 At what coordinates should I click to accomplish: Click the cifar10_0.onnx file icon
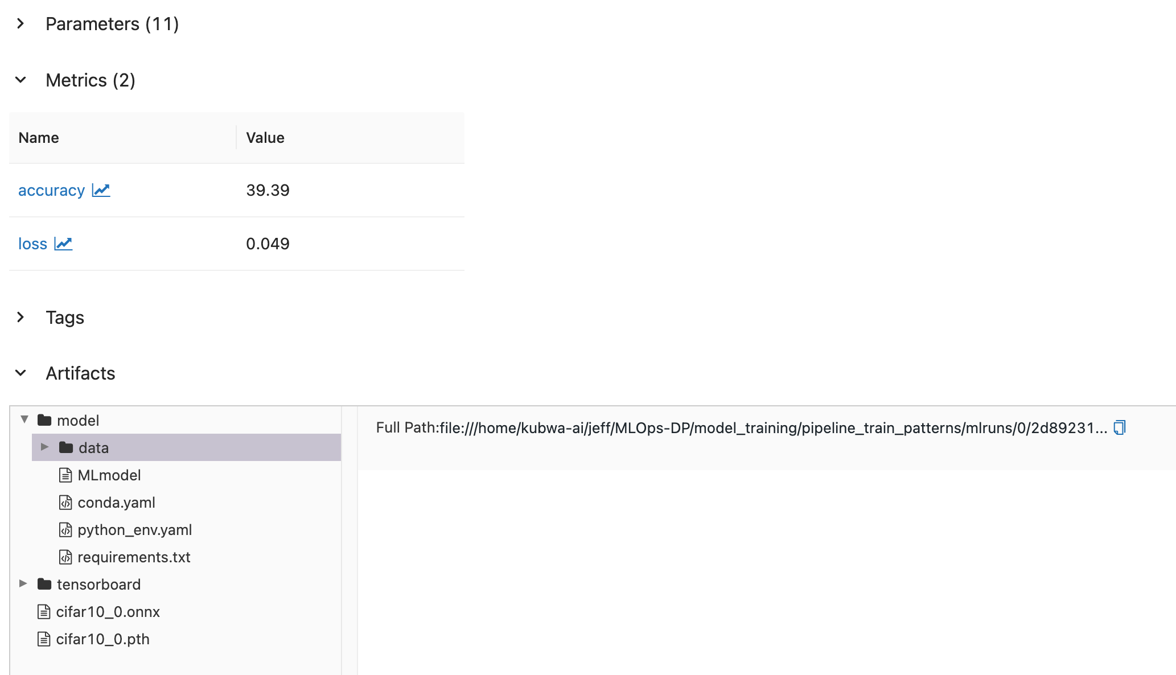(x=44, y=612)
